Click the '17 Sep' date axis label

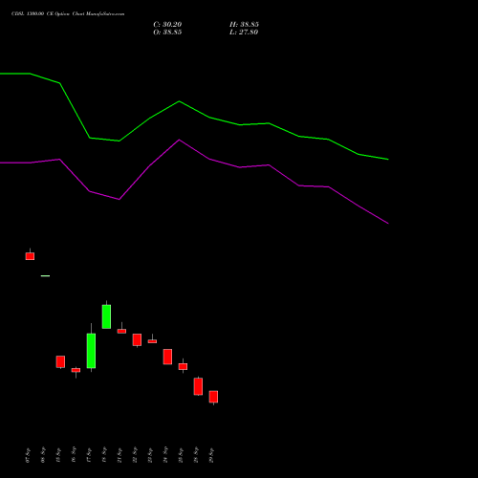pos(89,455)
